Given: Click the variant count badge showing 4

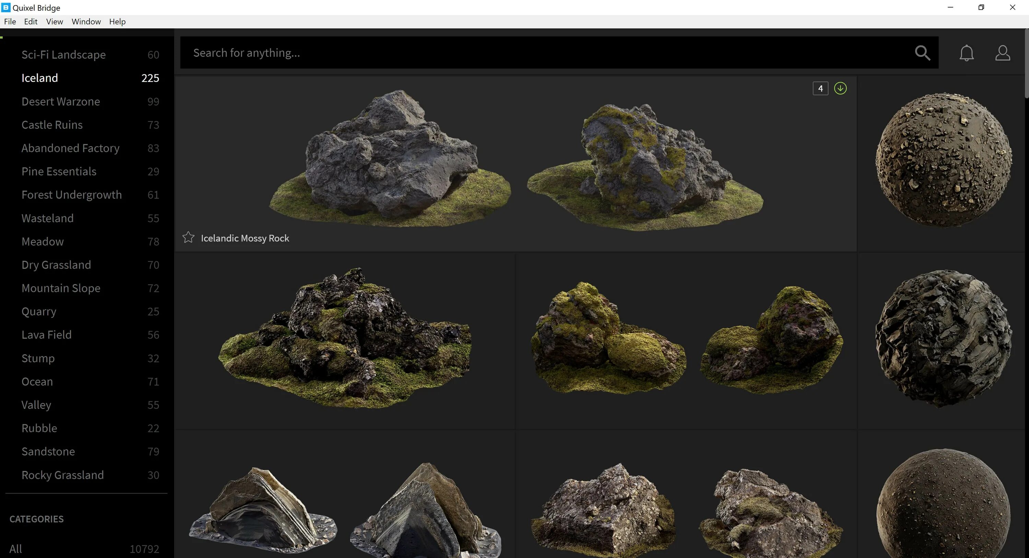Looking at the screenshot, I should (820, 88).
